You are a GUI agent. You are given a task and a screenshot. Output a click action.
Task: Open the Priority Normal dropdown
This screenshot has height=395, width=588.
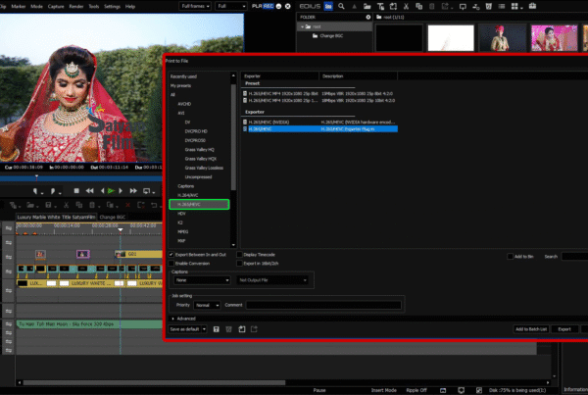207,306
